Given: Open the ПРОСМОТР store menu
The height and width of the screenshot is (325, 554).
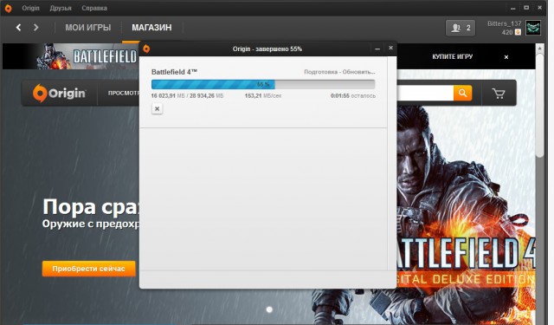Looking at the screenshot, I should (124, 93).
